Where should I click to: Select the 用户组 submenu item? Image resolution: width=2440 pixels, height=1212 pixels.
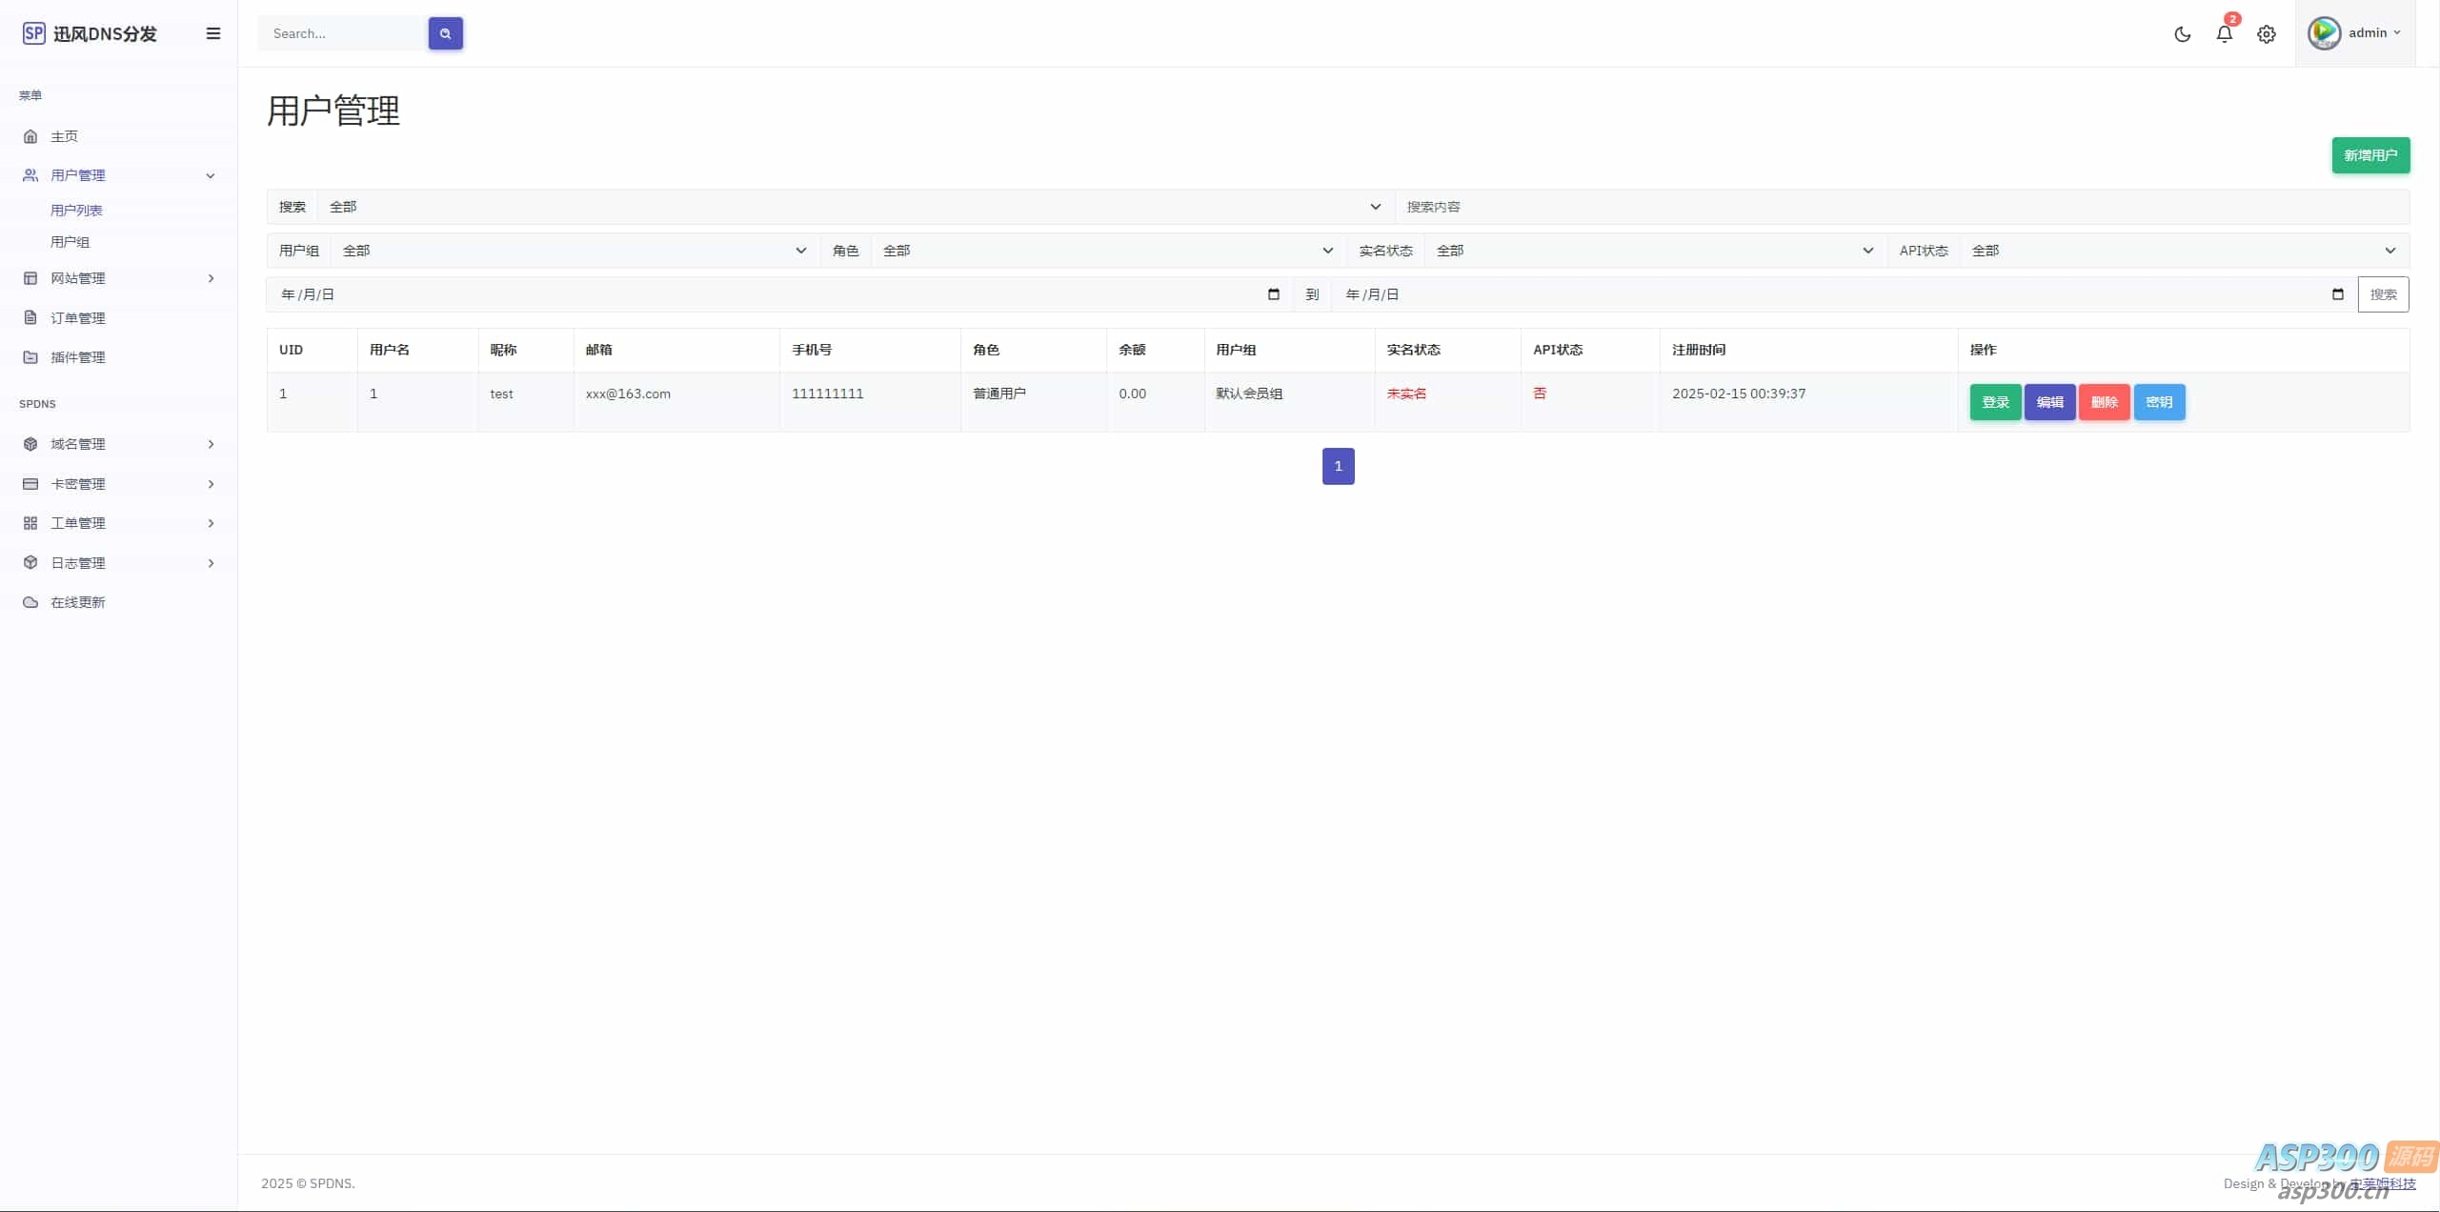[70, 242]
